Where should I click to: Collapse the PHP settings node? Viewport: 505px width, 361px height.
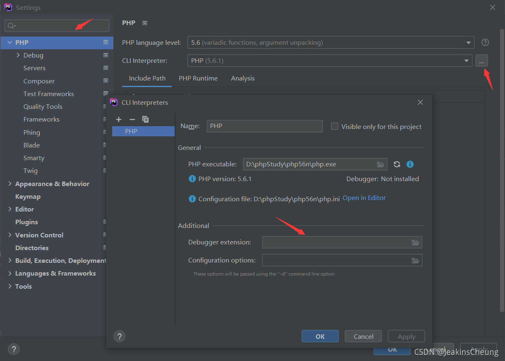pos(9,42)
